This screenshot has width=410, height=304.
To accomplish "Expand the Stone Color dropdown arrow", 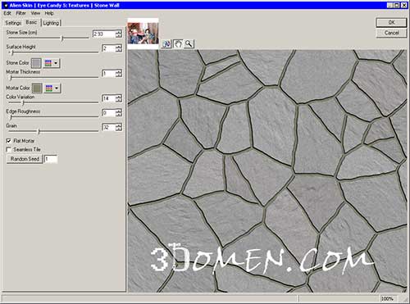I will point(56,63).
